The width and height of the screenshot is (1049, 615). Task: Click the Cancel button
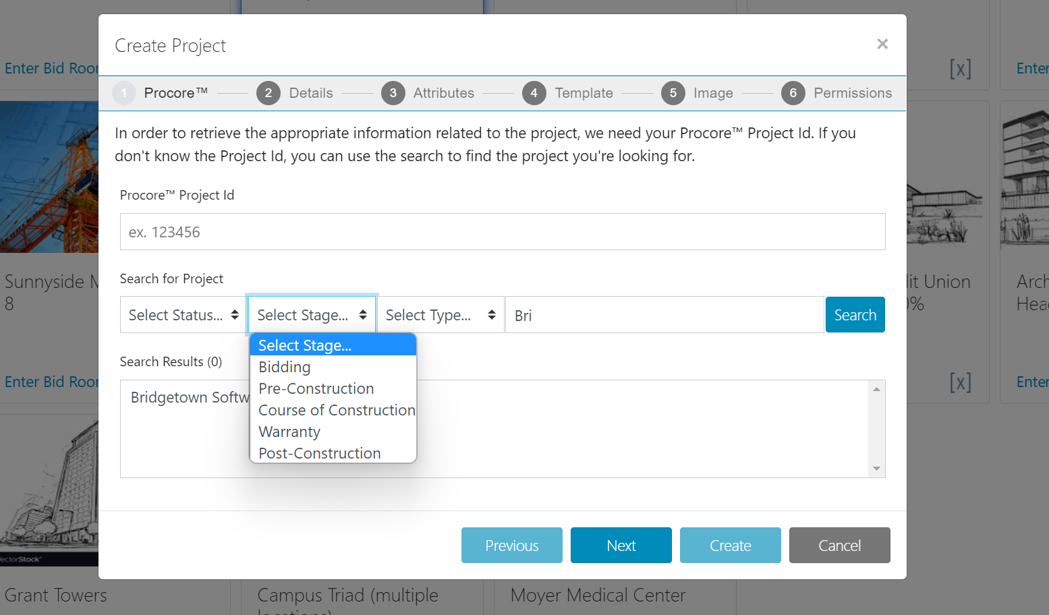[839, 545]
